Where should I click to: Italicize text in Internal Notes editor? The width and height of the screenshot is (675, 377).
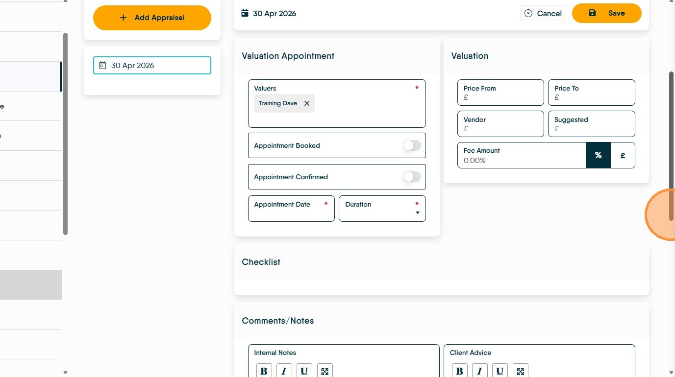pyautogui.click(x=284, y=371)
